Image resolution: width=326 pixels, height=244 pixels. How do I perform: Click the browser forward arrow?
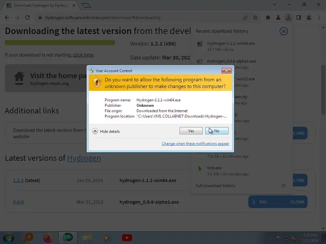coord(17,18)
